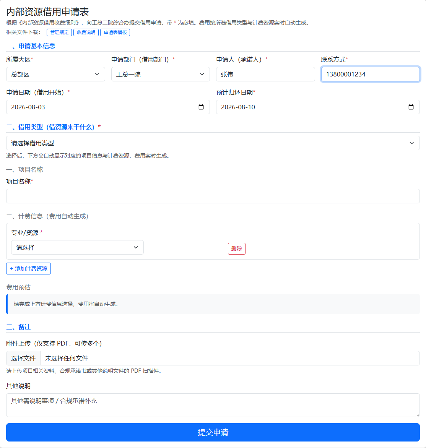Click the 内部资源借用申请表 page title
This screenshot has height=448, width=426.
click(x=47, y=12)
